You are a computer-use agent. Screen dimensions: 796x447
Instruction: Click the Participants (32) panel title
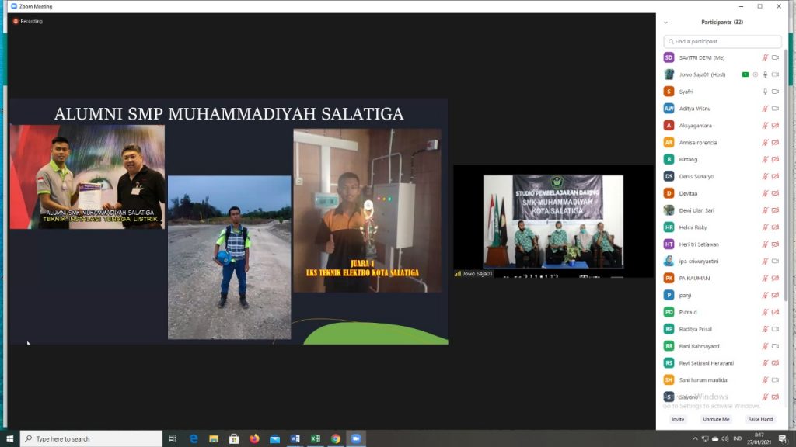click(722, 23)
